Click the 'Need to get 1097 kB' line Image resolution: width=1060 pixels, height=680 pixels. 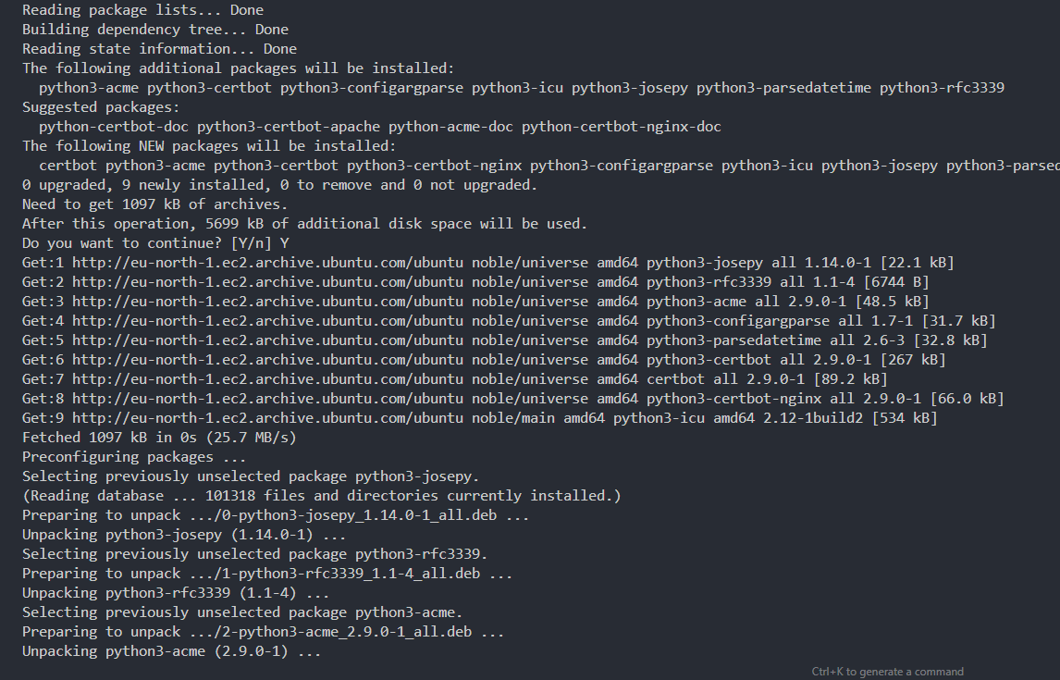[155, 204]
